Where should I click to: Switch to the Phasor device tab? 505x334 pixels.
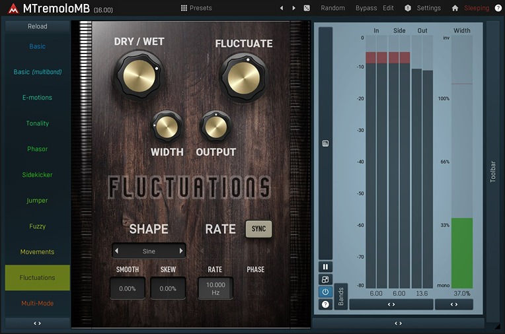37,149
